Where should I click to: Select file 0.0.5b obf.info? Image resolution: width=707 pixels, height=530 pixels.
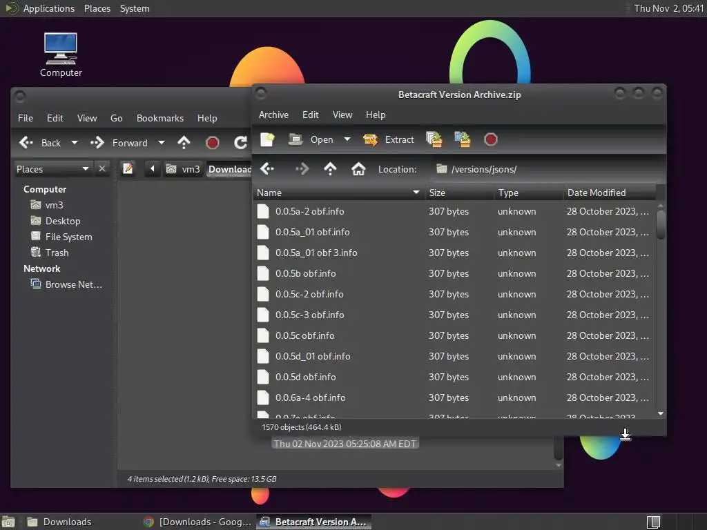click(454, 273)
